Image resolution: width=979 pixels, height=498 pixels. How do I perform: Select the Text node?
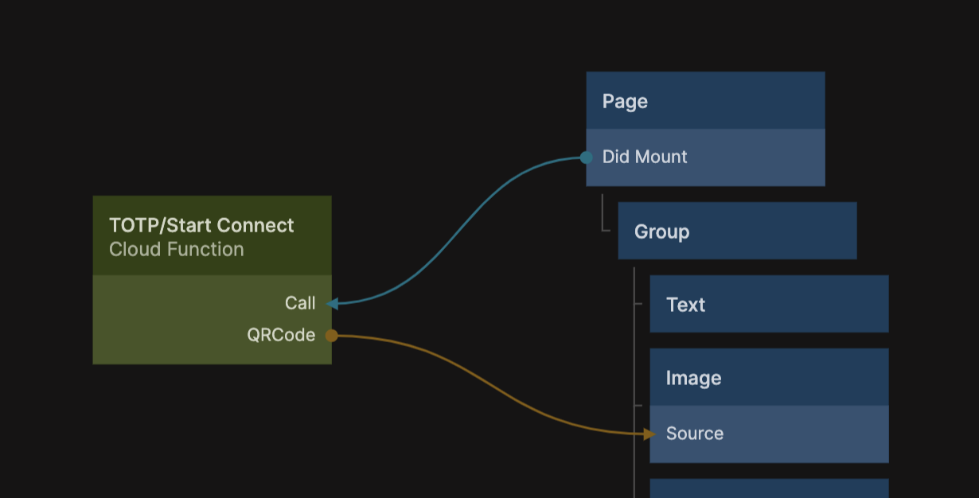point(769,304)
